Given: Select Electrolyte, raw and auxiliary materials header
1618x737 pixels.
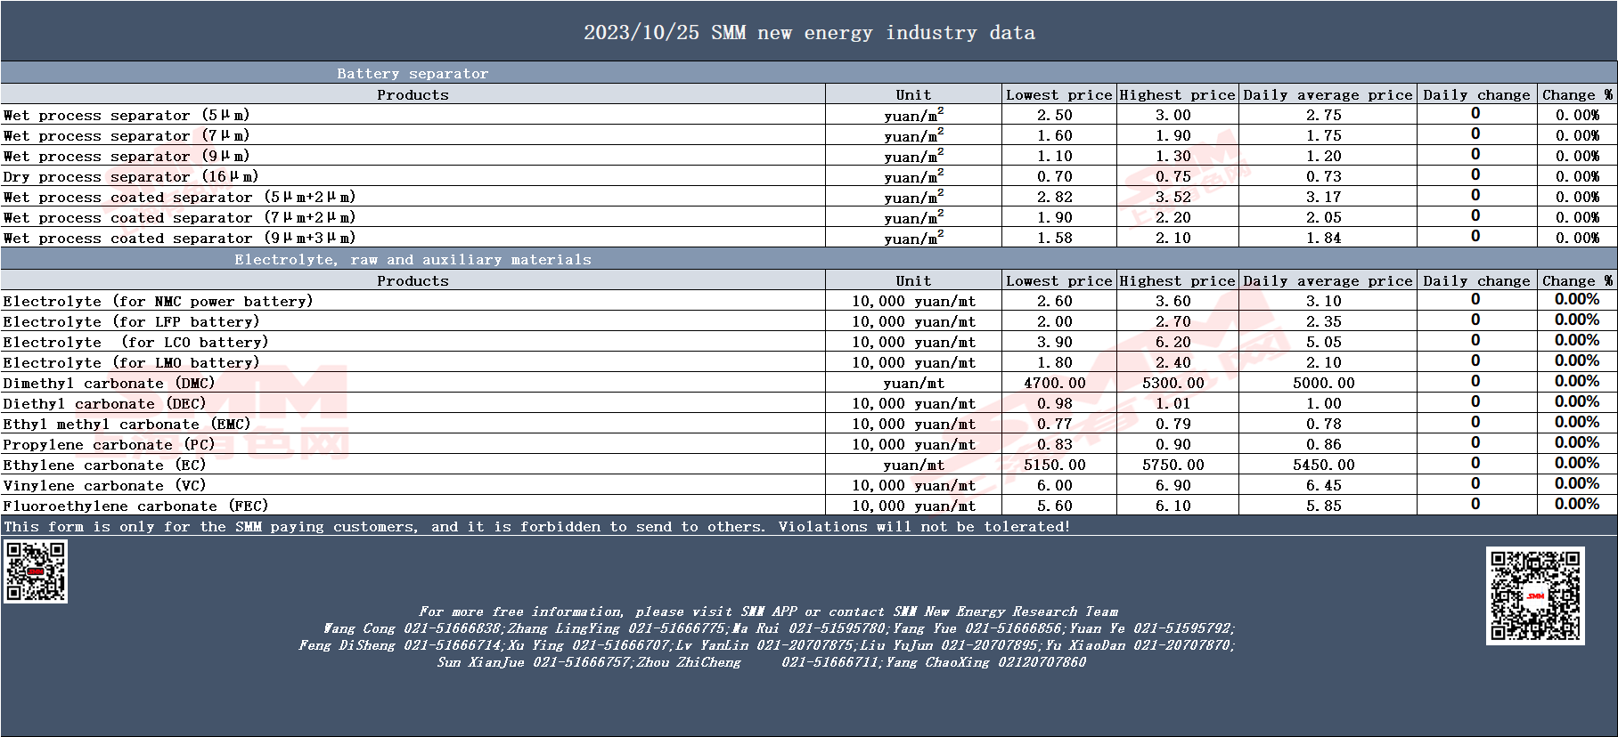Looking at the screenshot, I should coord(413,259).
